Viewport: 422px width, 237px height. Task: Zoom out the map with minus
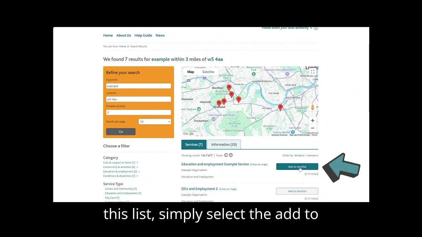pos(313,128)
